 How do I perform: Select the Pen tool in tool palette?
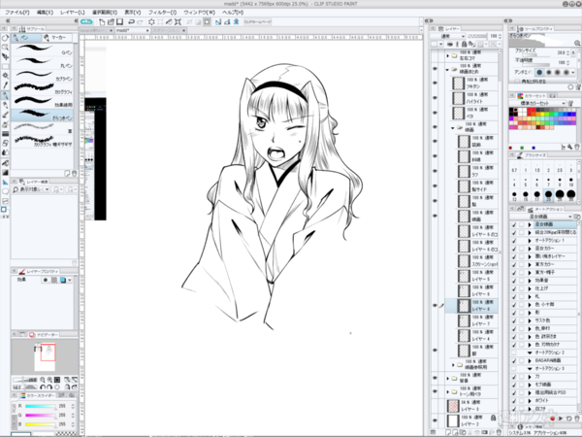pyautogui.click(x=5, y=95)
